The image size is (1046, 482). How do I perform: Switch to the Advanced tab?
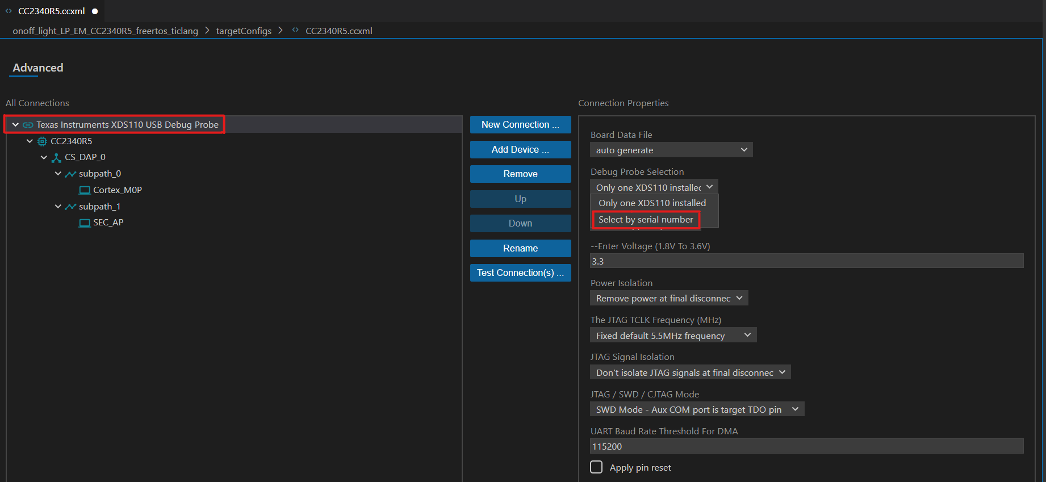(38, 68)
